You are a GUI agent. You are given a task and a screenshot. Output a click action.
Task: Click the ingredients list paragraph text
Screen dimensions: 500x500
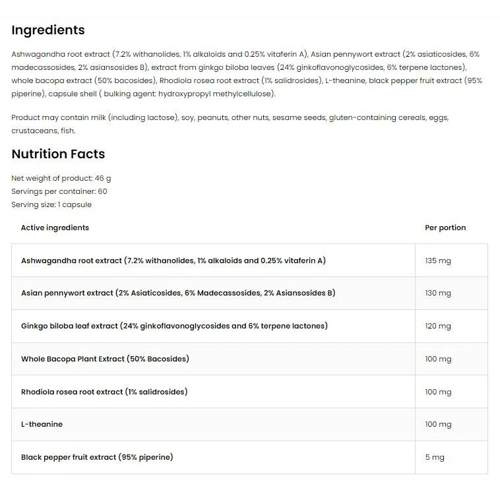click(247, 74)
